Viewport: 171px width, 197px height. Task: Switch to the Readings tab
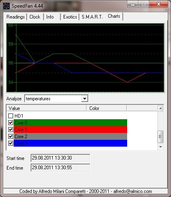click(16, 17)
